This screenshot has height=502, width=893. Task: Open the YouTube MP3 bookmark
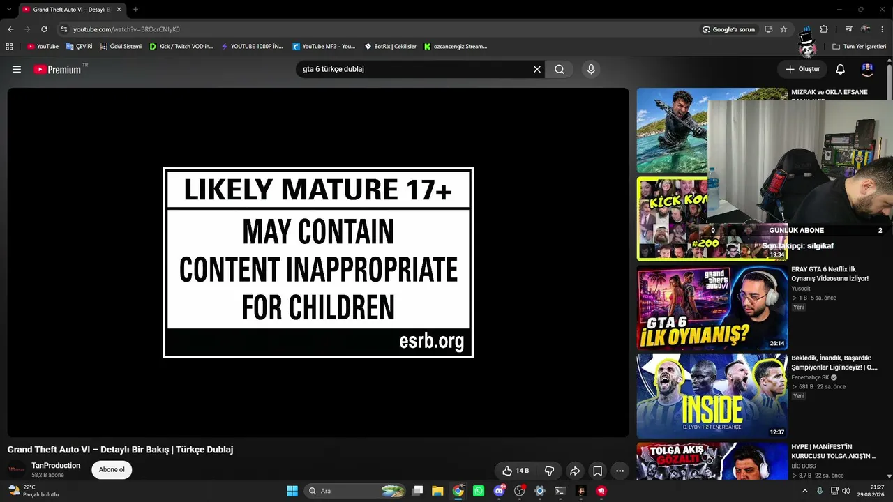pos(324,47)
